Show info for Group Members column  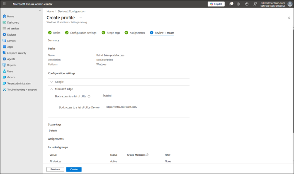147,155
